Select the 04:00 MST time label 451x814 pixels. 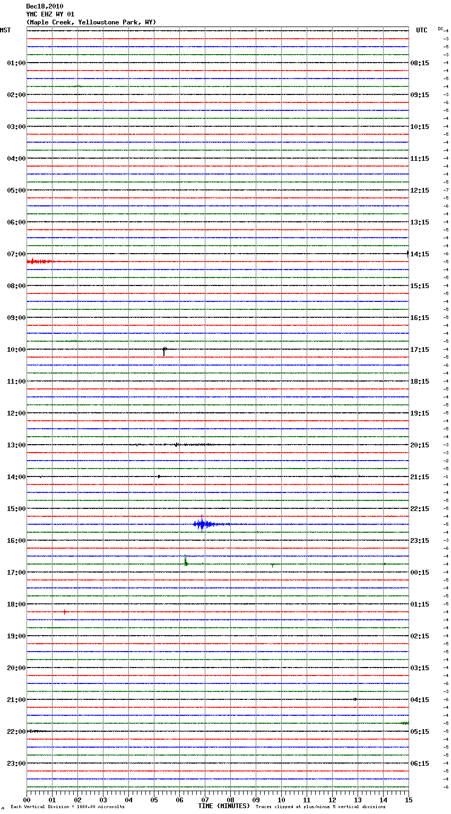(x=16, y=159)
